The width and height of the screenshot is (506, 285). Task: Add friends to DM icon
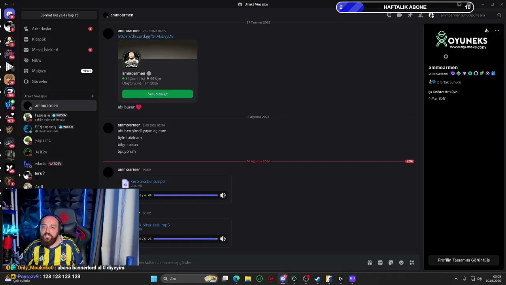click(x=421, y=15)
